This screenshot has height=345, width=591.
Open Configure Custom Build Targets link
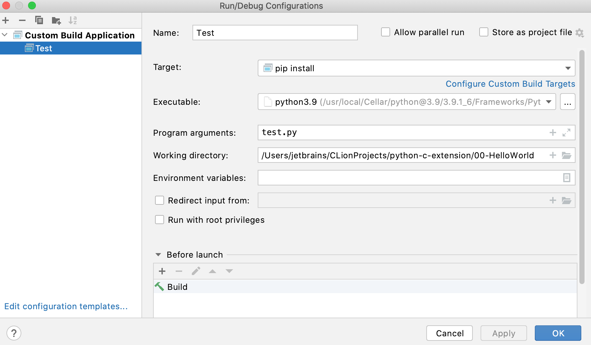click(x=510, y=84)
